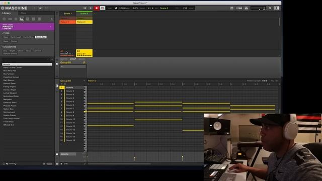The height and width of the screenshot is (181, 322).
Task: Click the 1/16 grid value in the header
Action: [185, 8]
